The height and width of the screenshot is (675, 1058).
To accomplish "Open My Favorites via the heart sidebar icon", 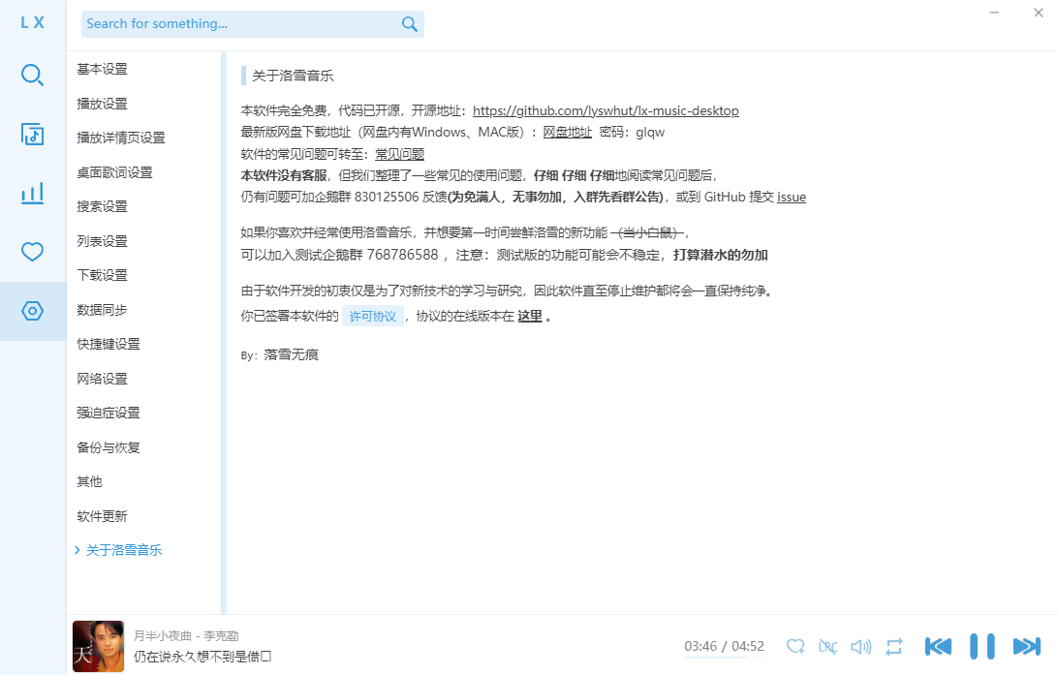I will pos(32,251).
